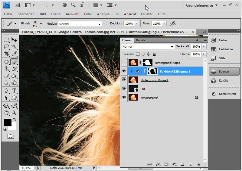This screenshot has height=171, width=242.
Task: Select the Brush tool in toolbox
Action: point(14,62)
